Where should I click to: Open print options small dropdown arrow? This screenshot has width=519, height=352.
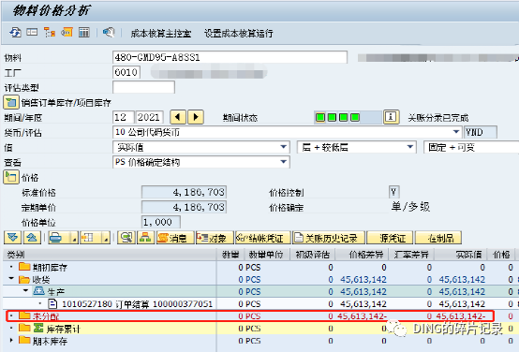[74, 238]
